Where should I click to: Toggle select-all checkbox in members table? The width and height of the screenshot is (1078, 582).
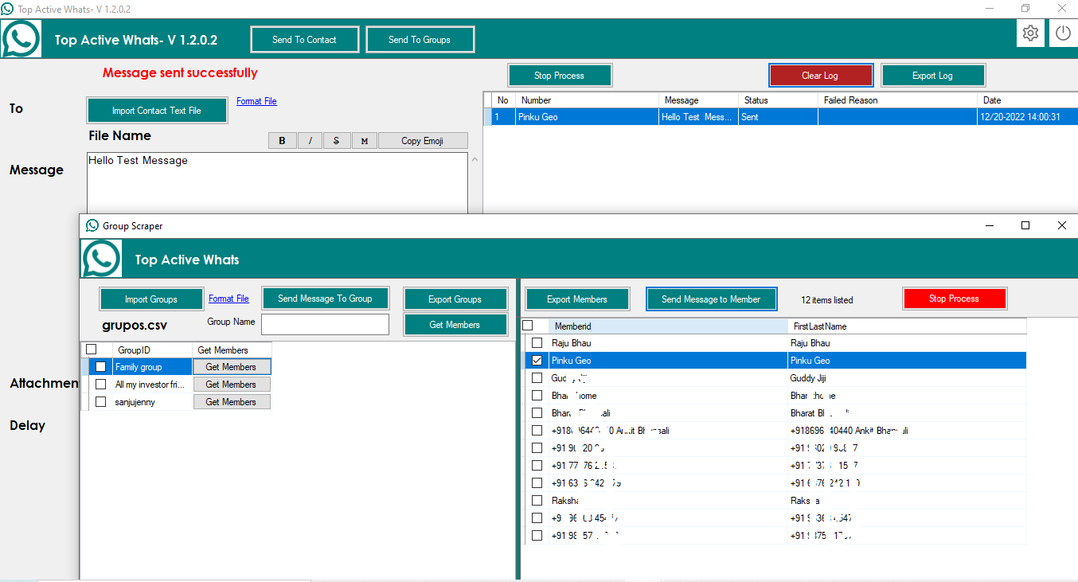(x=527, y=326)
